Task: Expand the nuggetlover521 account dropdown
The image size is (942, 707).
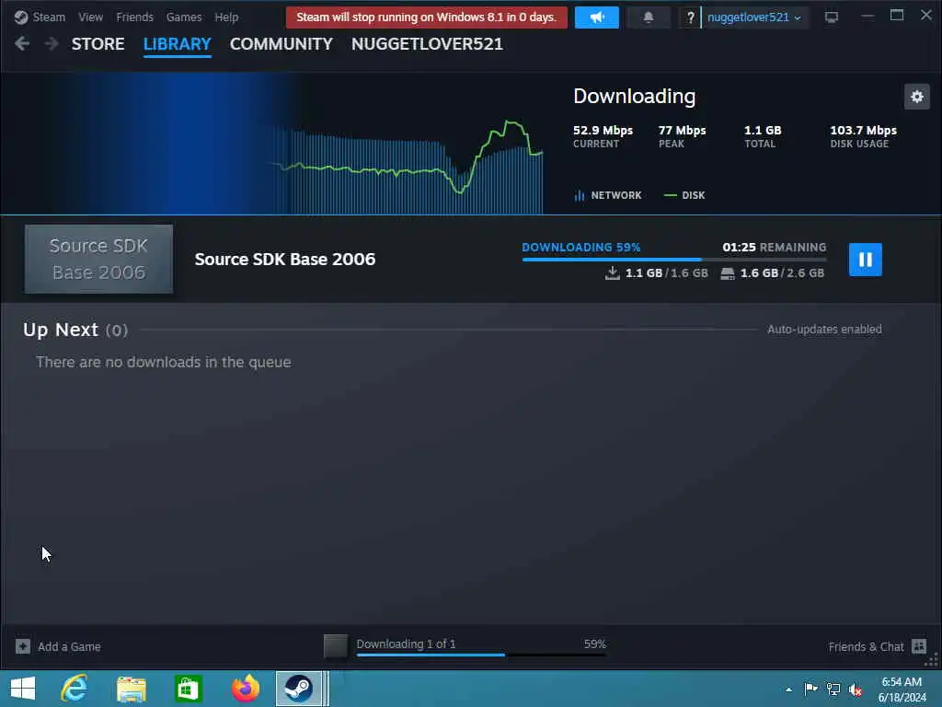Action: pyautogui.click(x=754, y=17)
